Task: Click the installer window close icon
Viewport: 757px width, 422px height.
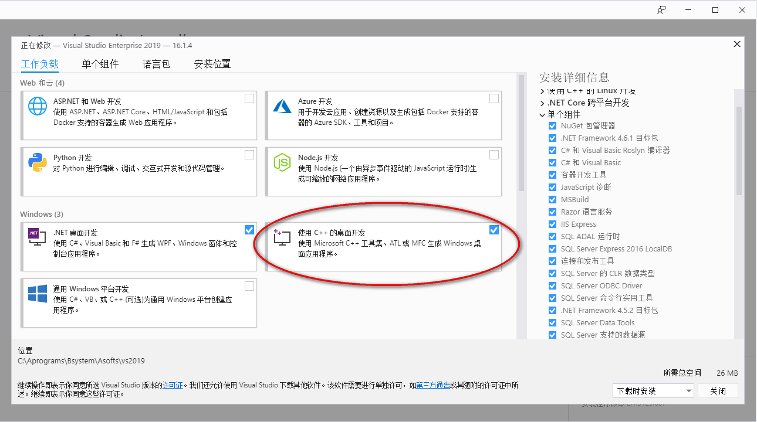Action: [x=737, y=44]
